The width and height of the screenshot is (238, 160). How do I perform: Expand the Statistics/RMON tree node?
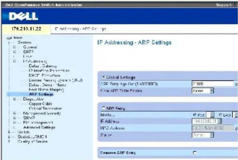pos(9,137)
